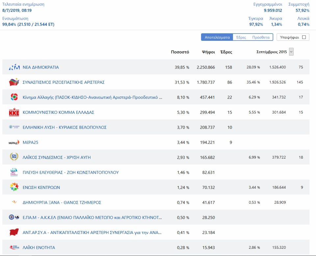316x256 pixels.
Task: Open ΕΛΛΗΝΙΚΗ ΛΥΣΗ - ΚΥΡΙΑΚΟΣ ΒΕΛΟΠΟΥΛΟΣ link
Action: point(65,127)
